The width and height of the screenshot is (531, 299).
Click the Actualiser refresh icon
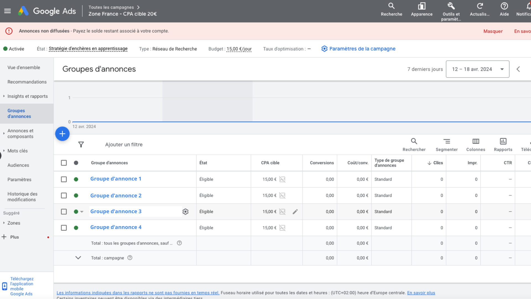[480, 6]
